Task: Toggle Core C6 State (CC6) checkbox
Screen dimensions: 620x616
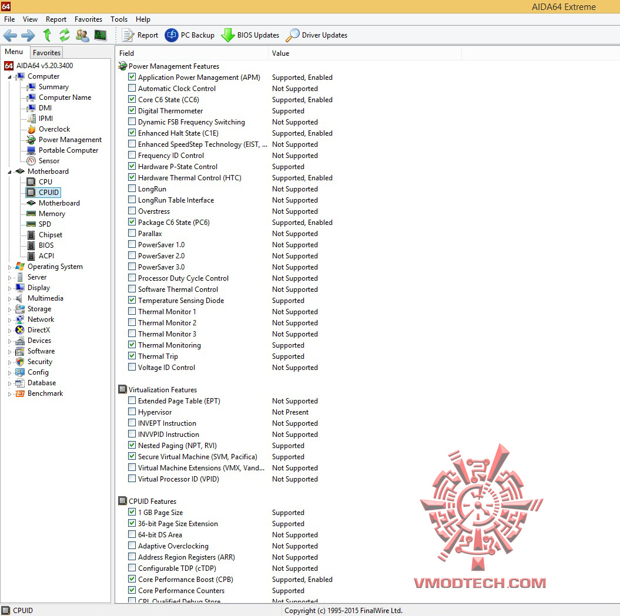Action: click(132, 99)
